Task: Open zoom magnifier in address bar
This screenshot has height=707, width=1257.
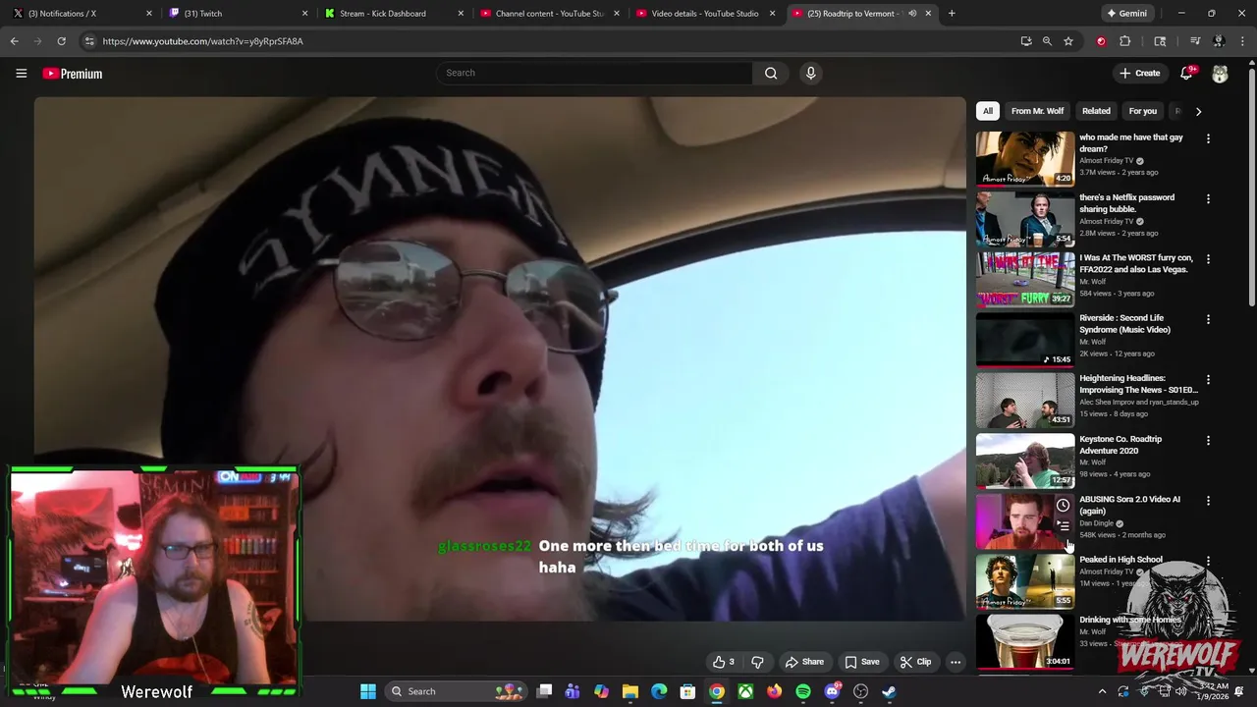Action: click(x=1047, y=41)
